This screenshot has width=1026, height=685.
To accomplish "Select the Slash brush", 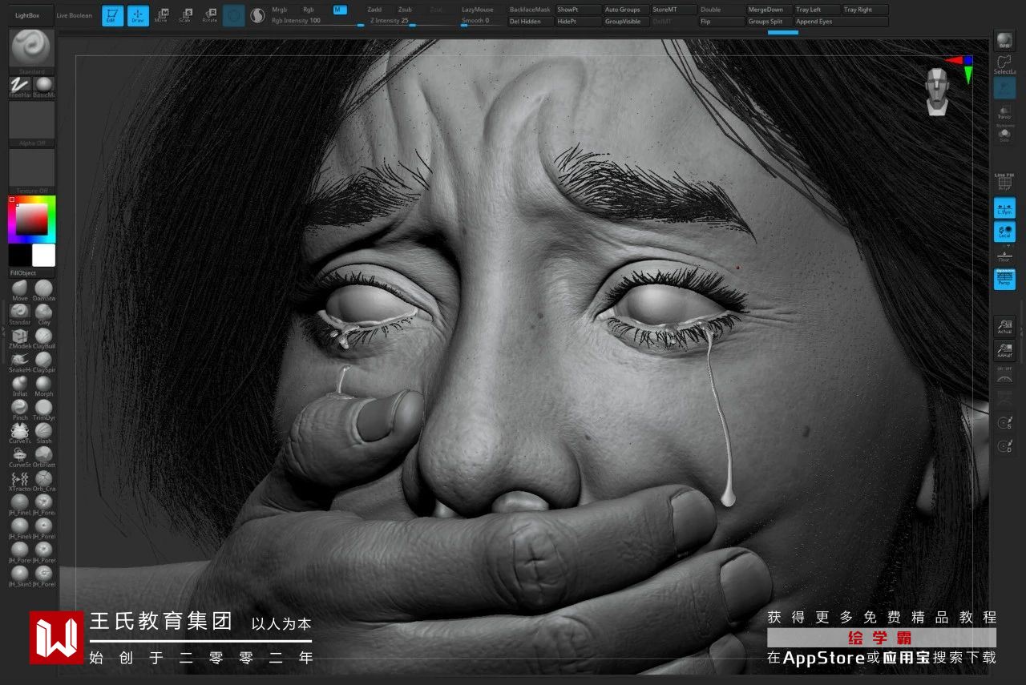I will (x=43, y=433).
